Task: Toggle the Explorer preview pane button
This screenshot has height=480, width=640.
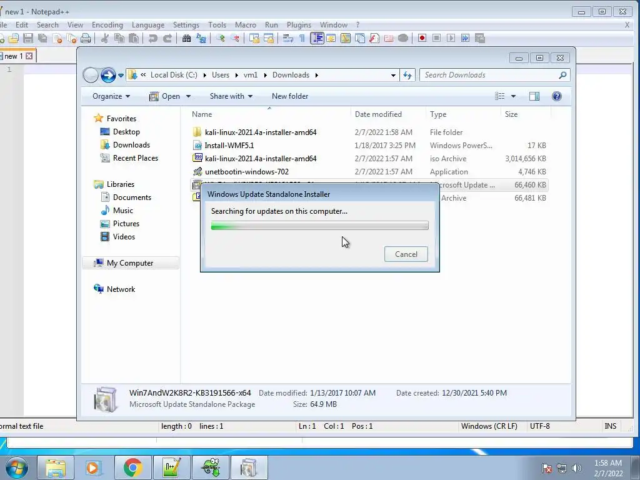Action: point(534,96)
